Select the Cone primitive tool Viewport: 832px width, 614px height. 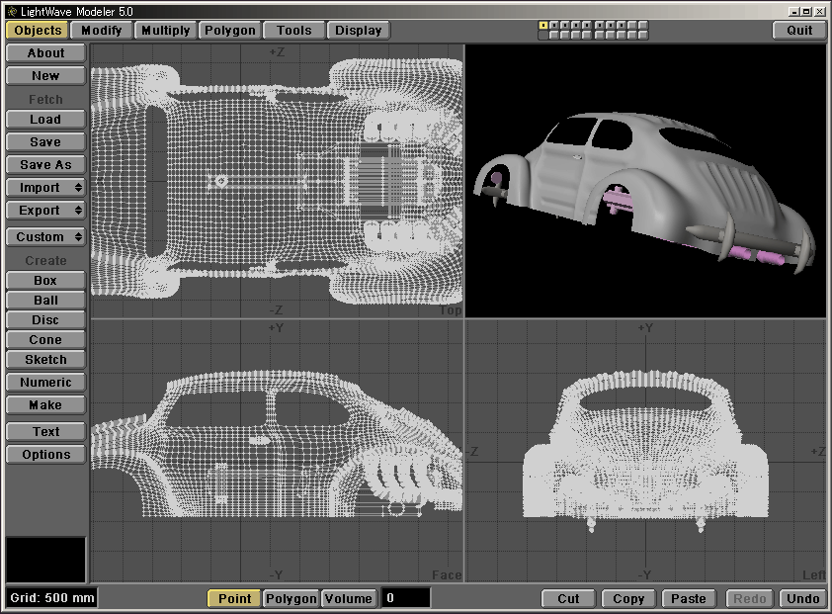pyautogui.click(x=45, y=340)
